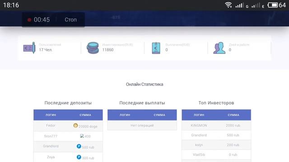The width and height of the screenshot is (289, 162).
Task: Click the Последние депозиты title
Action: [68, 103]
